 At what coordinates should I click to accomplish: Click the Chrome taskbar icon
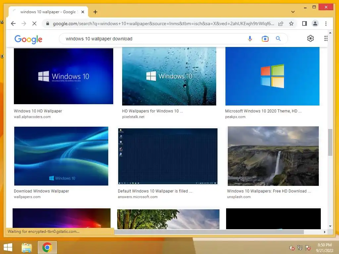[47, 247]
